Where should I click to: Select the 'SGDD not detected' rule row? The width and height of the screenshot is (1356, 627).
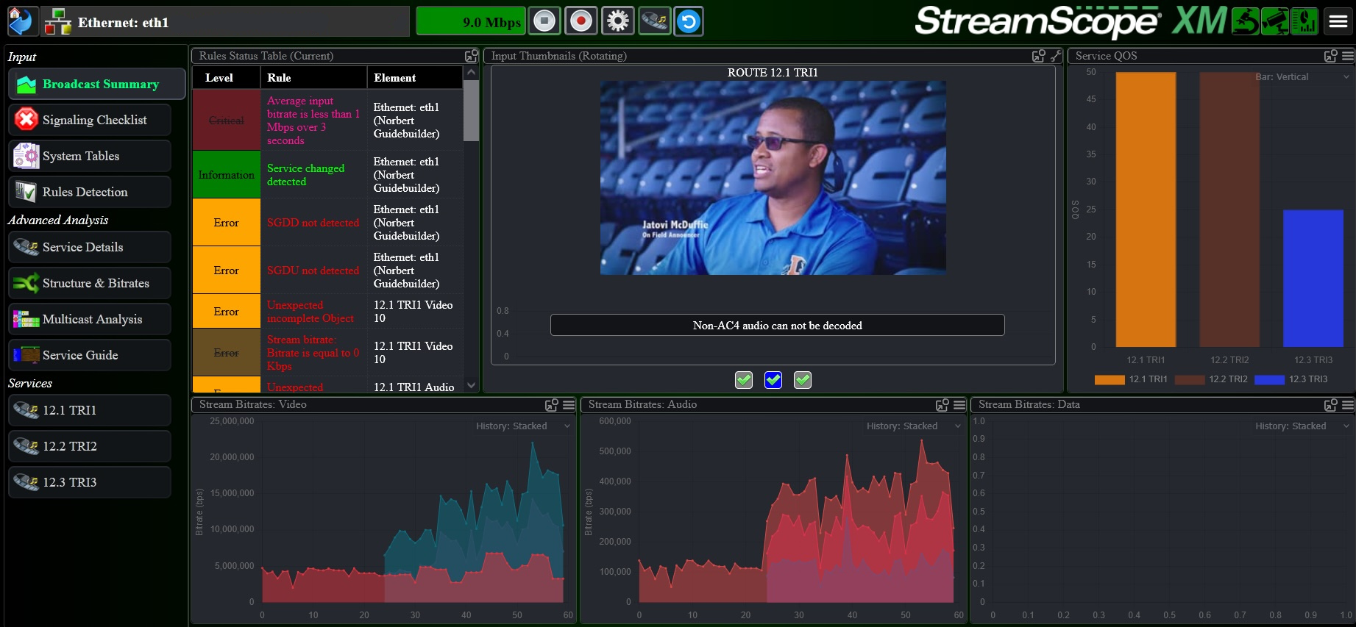pos(327,223)
